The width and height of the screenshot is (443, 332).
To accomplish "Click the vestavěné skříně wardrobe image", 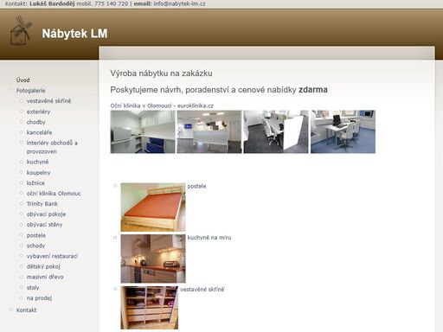I will [x=150, y=308].
